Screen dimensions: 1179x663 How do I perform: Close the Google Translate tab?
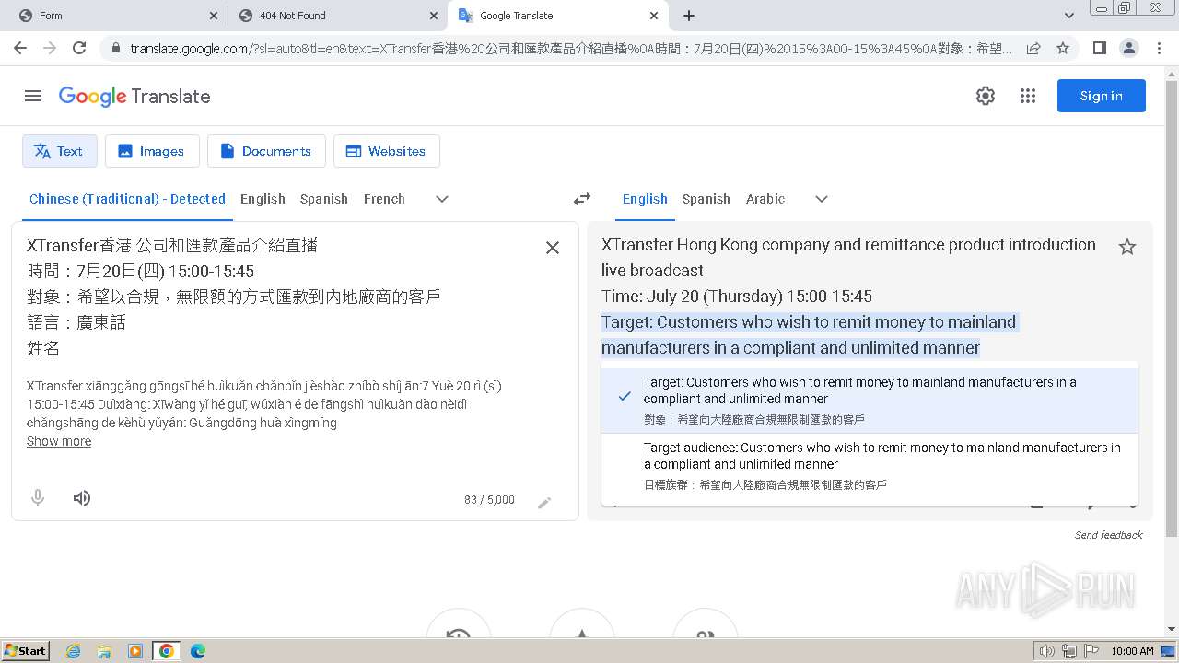coord(654,16)
